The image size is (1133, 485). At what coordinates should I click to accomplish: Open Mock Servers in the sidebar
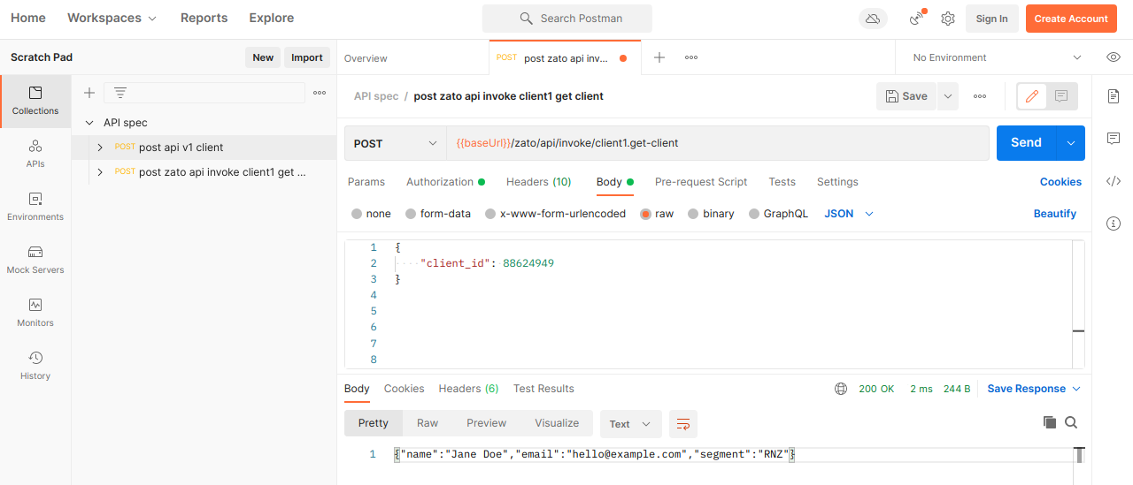[x=35, y=260]
